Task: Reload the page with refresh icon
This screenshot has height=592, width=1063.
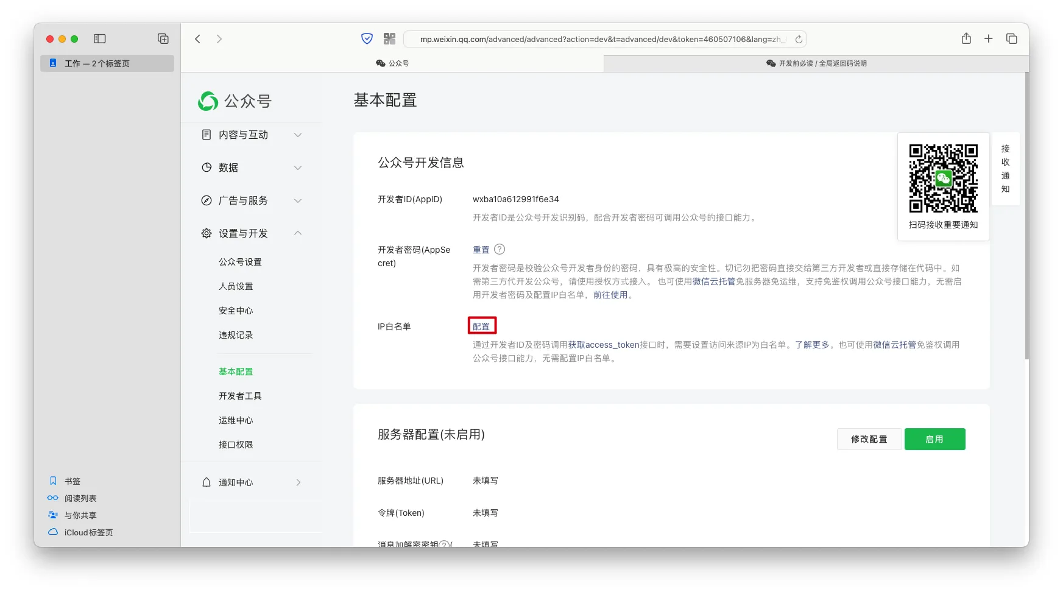Action: pyautogui.click(x=799, y=39)
